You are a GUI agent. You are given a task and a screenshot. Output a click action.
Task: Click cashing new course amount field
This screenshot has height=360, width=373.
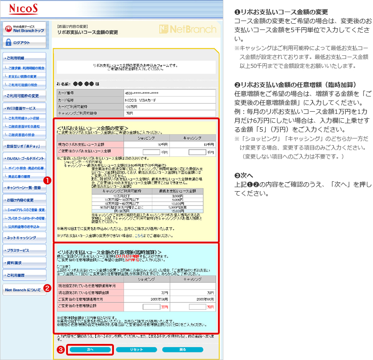(197, 152)
